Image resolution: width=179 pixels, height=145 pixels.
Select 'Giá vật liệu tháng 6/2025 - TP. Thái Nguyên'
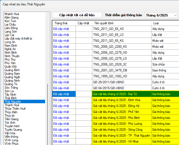tap(122, 136)
